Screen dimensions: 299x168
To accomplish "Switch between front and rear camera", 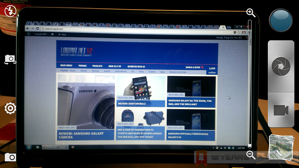I will click(10, 59).
